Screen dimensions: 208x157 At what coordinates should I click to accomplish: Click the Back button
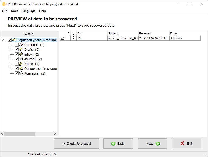(x=118, y=144)
